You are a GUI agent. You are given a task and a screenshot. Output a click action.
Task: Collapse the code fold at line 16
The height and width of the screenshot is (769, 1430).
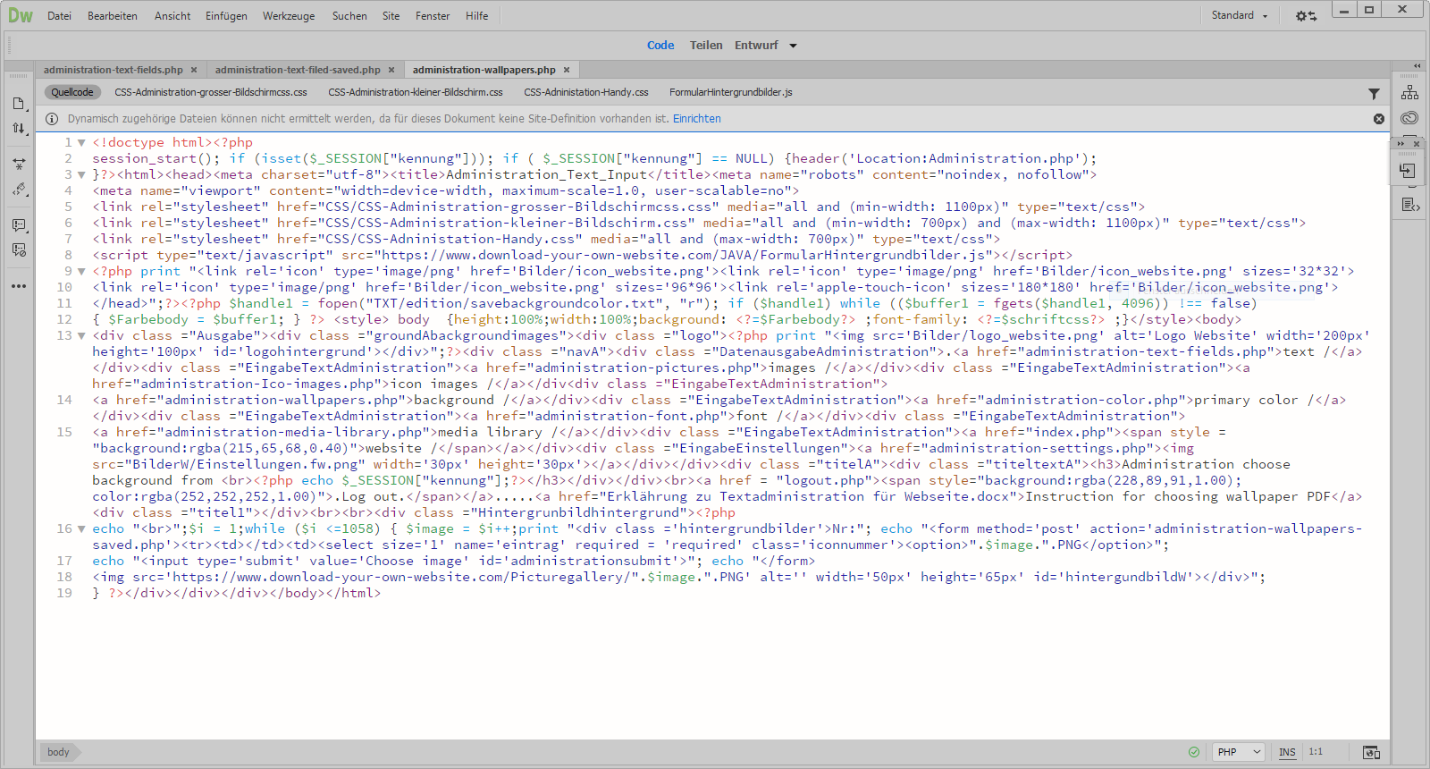(x=81, y=529)
